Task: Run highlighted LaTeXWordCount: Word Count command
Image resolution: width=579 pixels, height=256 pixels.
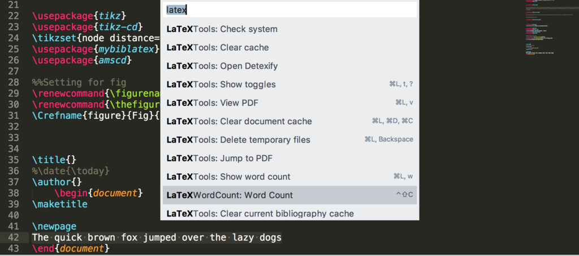Action: pyautogui.click(x=289, y=195)
